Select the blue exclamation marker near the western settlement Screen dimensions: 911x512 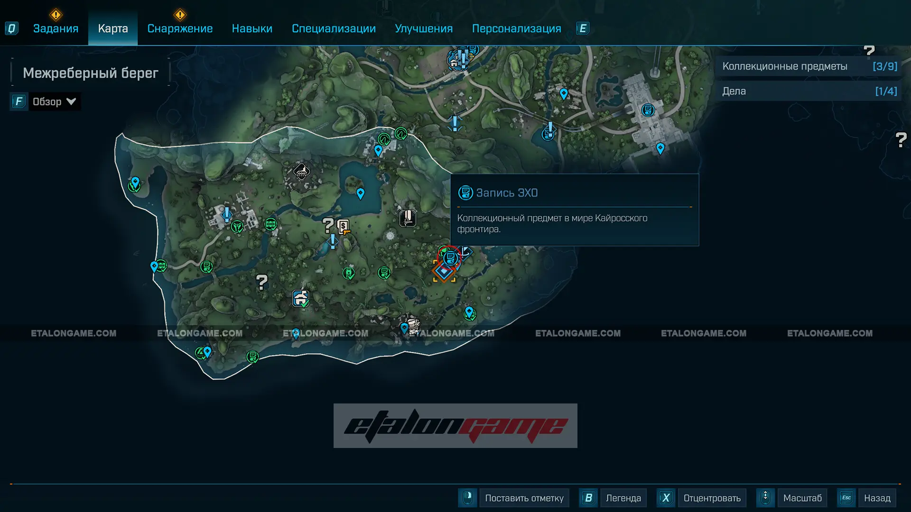pyautogui.click(x=227, y=214)
